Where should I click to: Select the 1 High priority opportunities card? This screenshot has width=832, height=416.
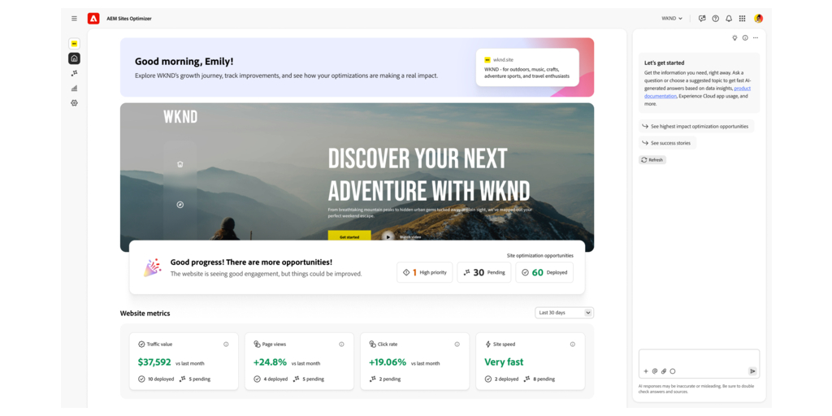click(x=424, y=272)
